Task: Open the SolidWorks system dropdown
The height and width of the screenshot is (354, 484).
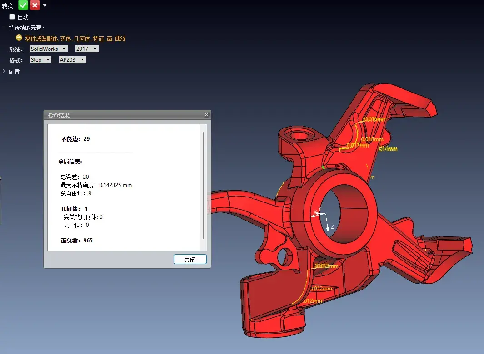Action: tap(48, 49)
